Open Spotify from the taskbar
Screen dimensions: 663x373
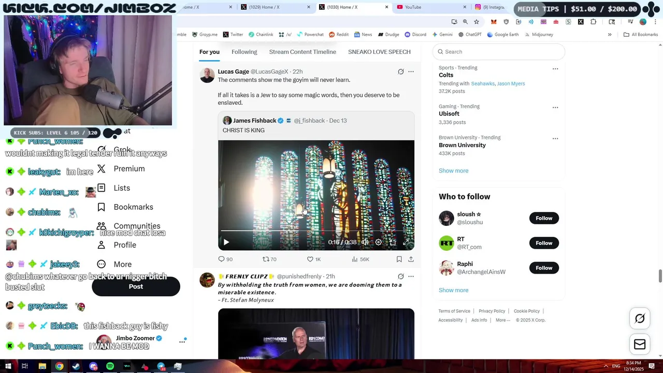pyautogui.click(x=110, y=366)
